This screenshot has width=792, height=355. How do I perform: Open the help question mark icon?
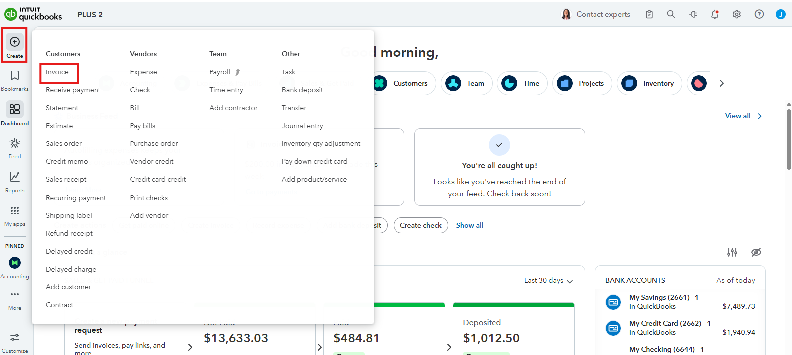pos(759,14)
